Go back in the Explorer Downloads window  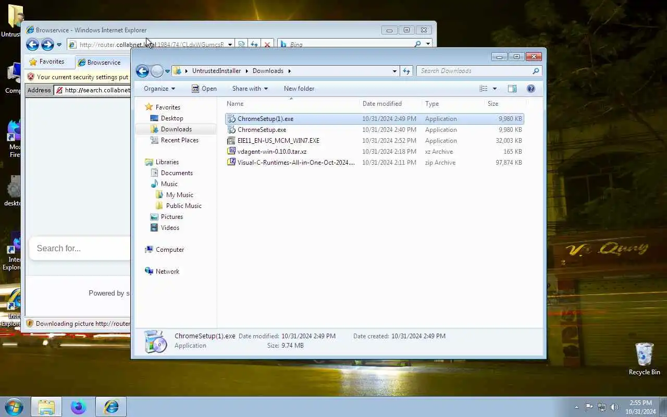(x=142, y=71)
